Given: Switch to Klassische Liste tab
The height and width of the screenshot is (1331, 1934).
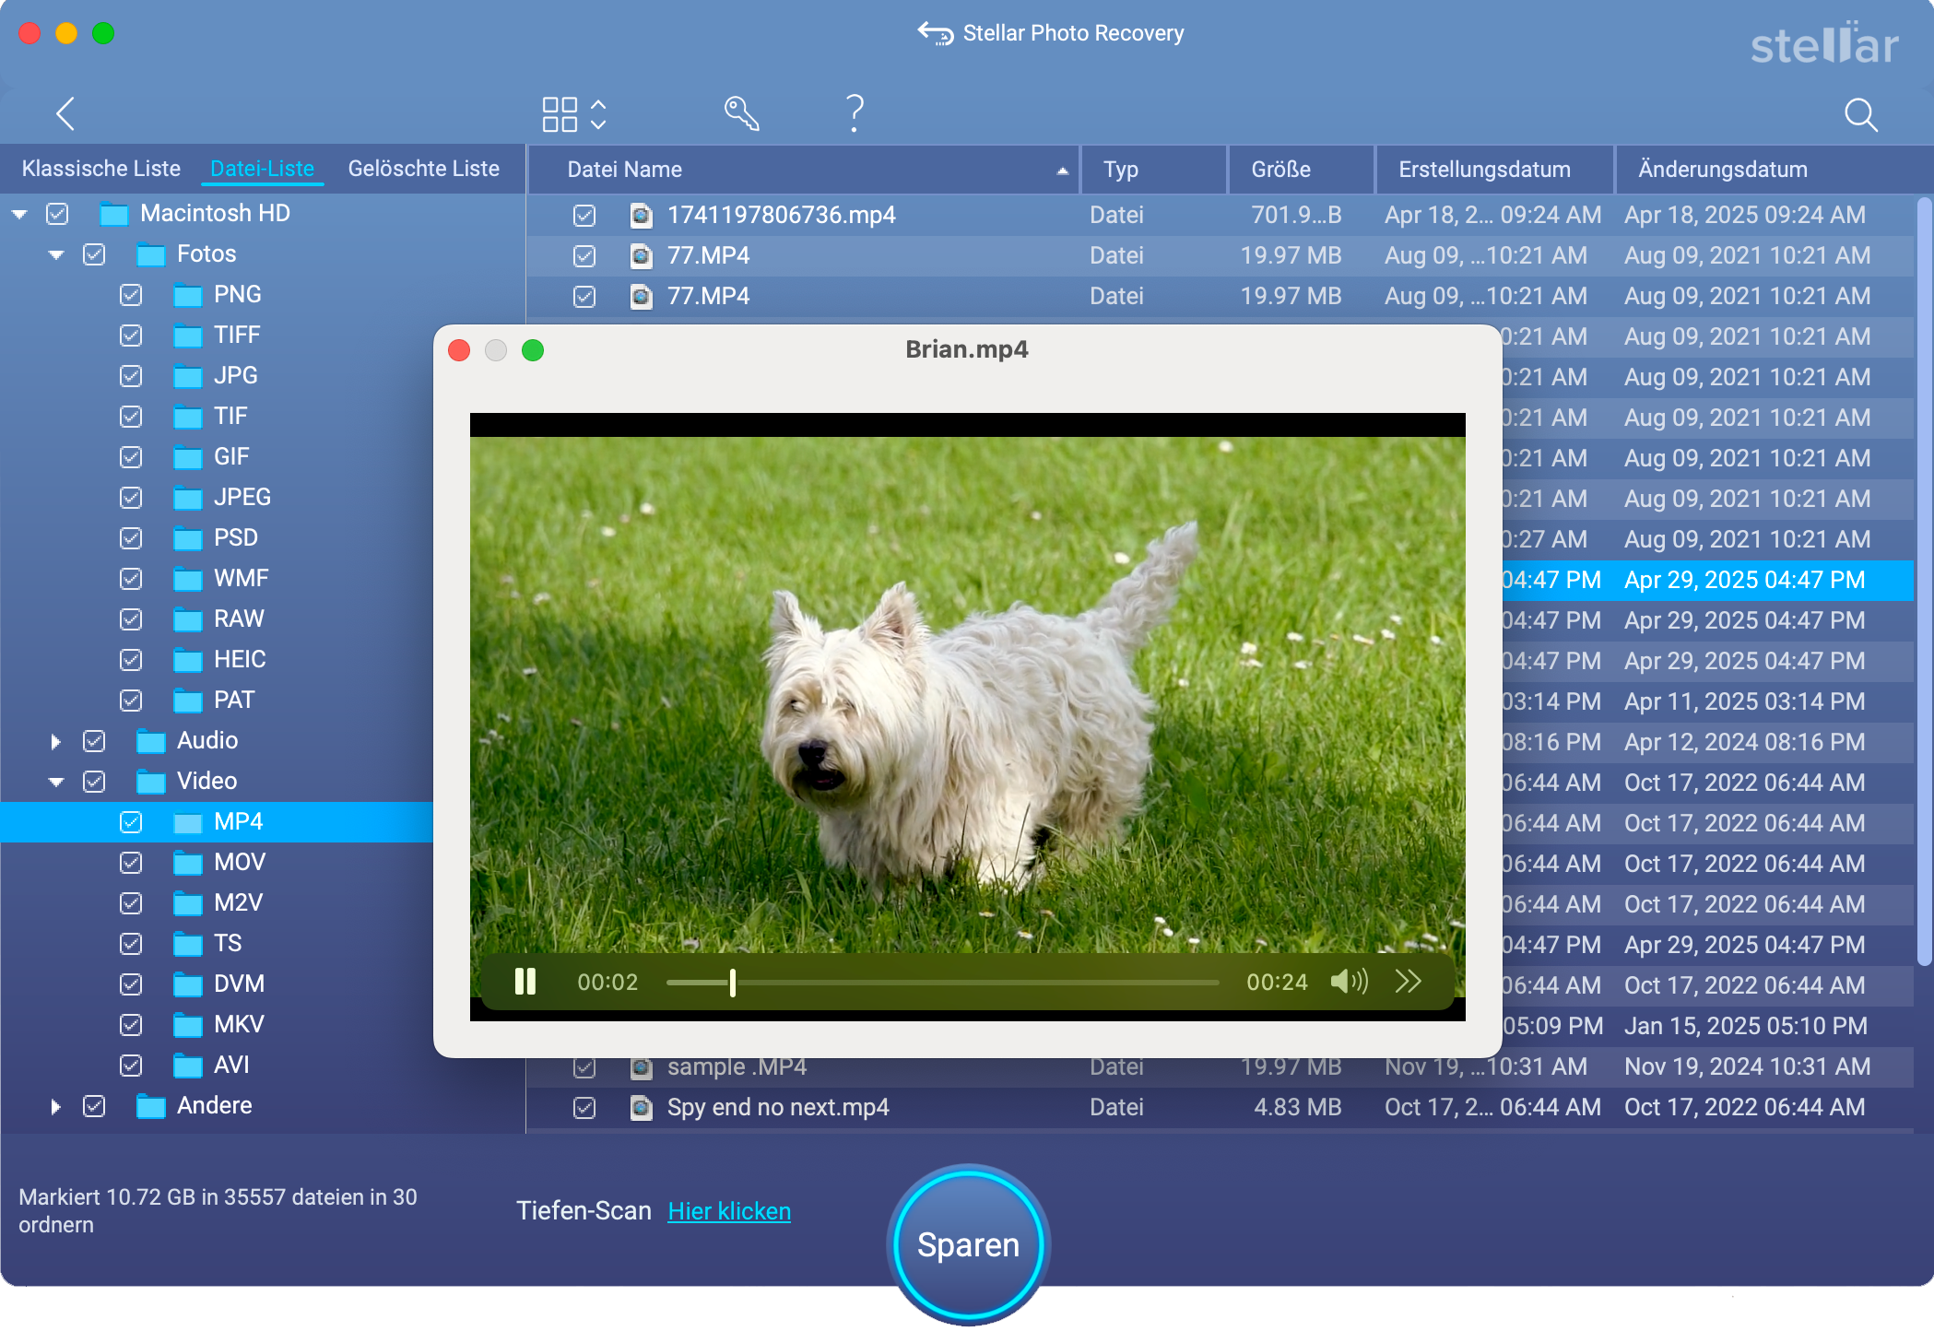Looking at the screenshot, I should 101,169.
